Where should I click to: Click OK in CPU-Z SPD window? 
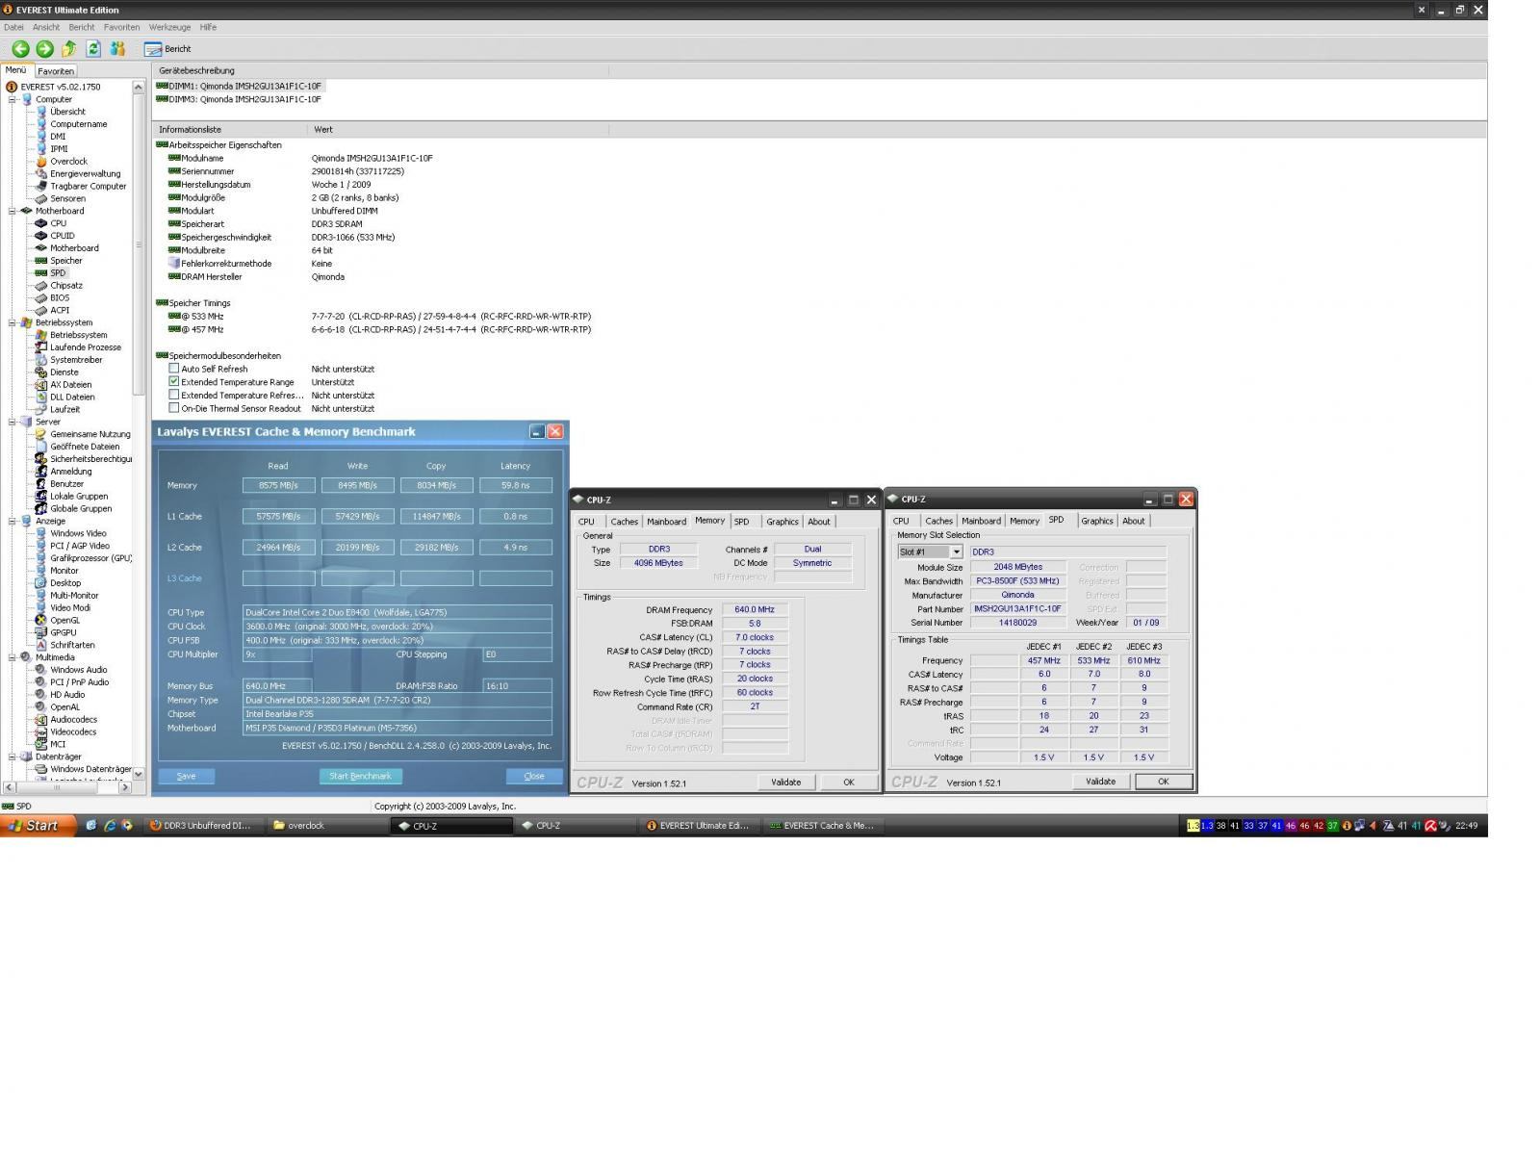[1163, 782]
